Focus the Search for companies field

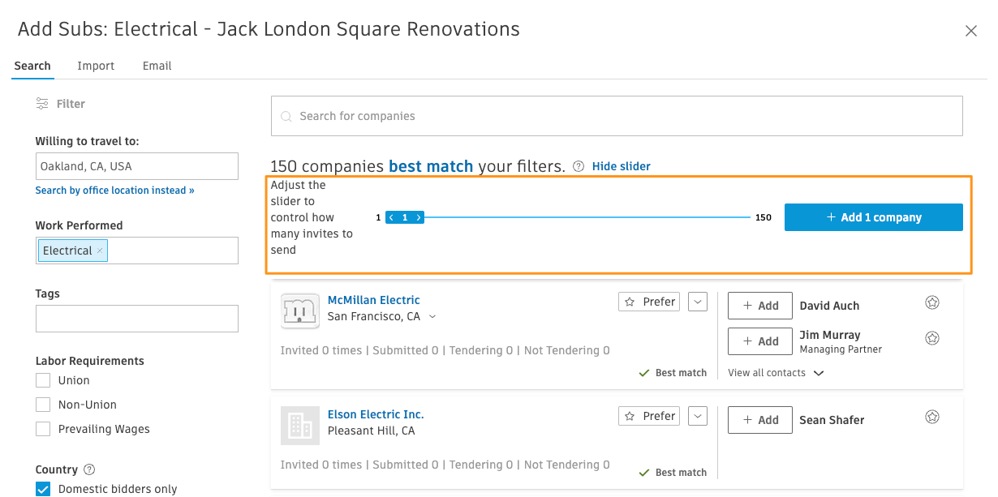tap(617, 116)
